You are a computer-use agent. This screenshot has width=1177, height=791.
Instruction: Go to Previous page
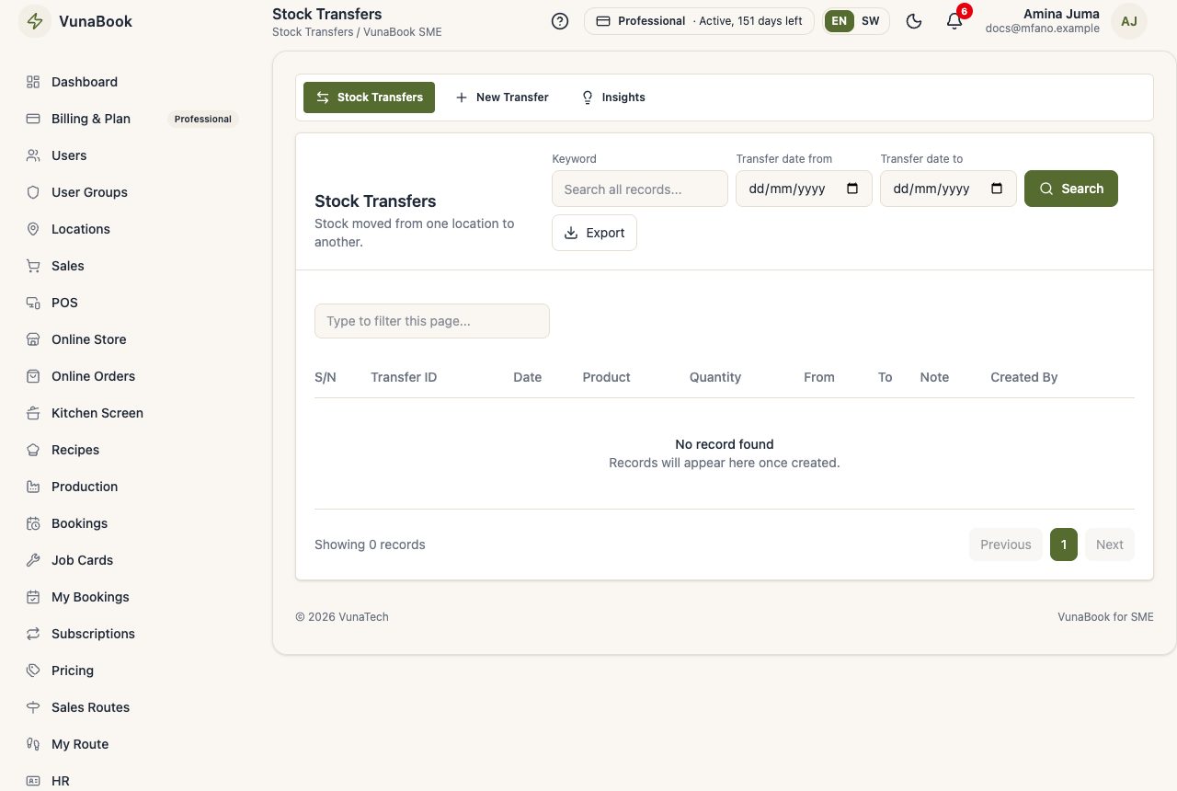pos(1006,545)
